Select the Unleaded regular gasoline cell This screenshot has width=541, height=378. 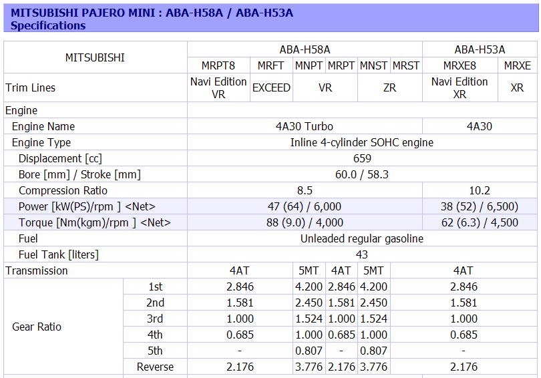(x=361, y=238)
